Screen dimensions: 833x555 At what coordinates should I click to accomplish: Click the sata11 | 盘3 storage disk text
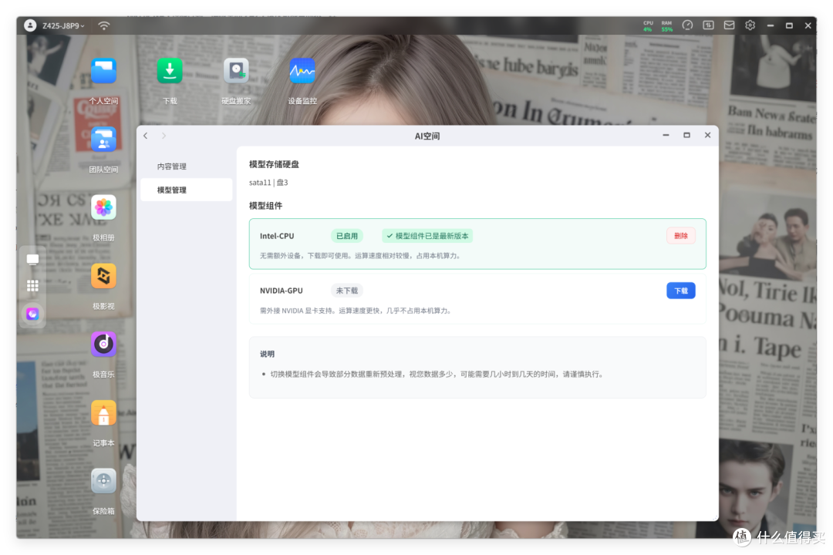point(268,182)
